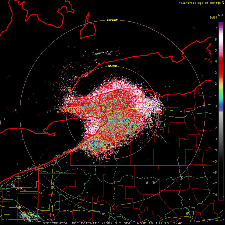Click the 100 NMI range ring label
Screen dimensions: 225x225
tap(112, 20)
